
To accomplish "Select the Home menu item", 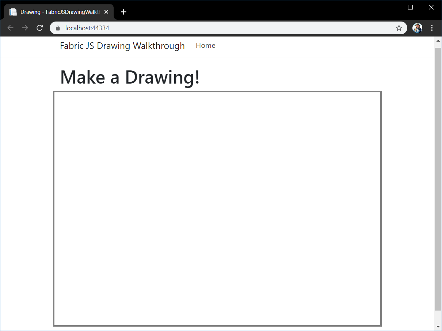I will click(x=206, y=45).
